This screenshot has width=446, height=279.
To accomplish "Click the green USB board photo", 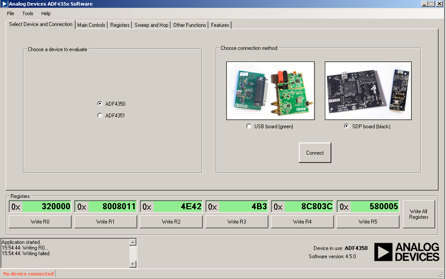I will 271,91.
